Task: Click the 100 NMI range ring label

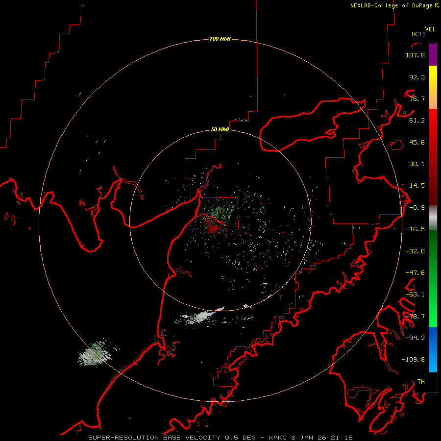Action: click(220, 39)
